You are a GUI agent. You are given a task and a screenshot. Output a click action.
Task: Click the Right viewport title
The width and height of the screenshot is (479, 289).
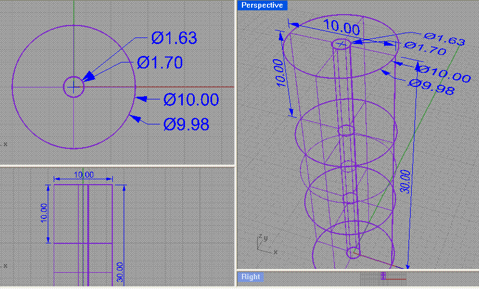(x=251, y=277)
